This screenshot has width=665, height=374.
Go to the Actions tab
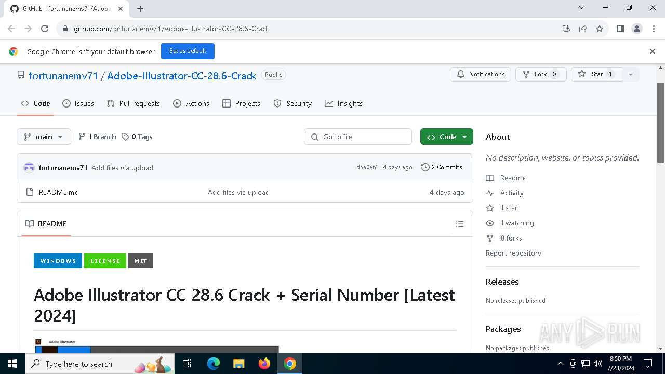pos(191,103)
